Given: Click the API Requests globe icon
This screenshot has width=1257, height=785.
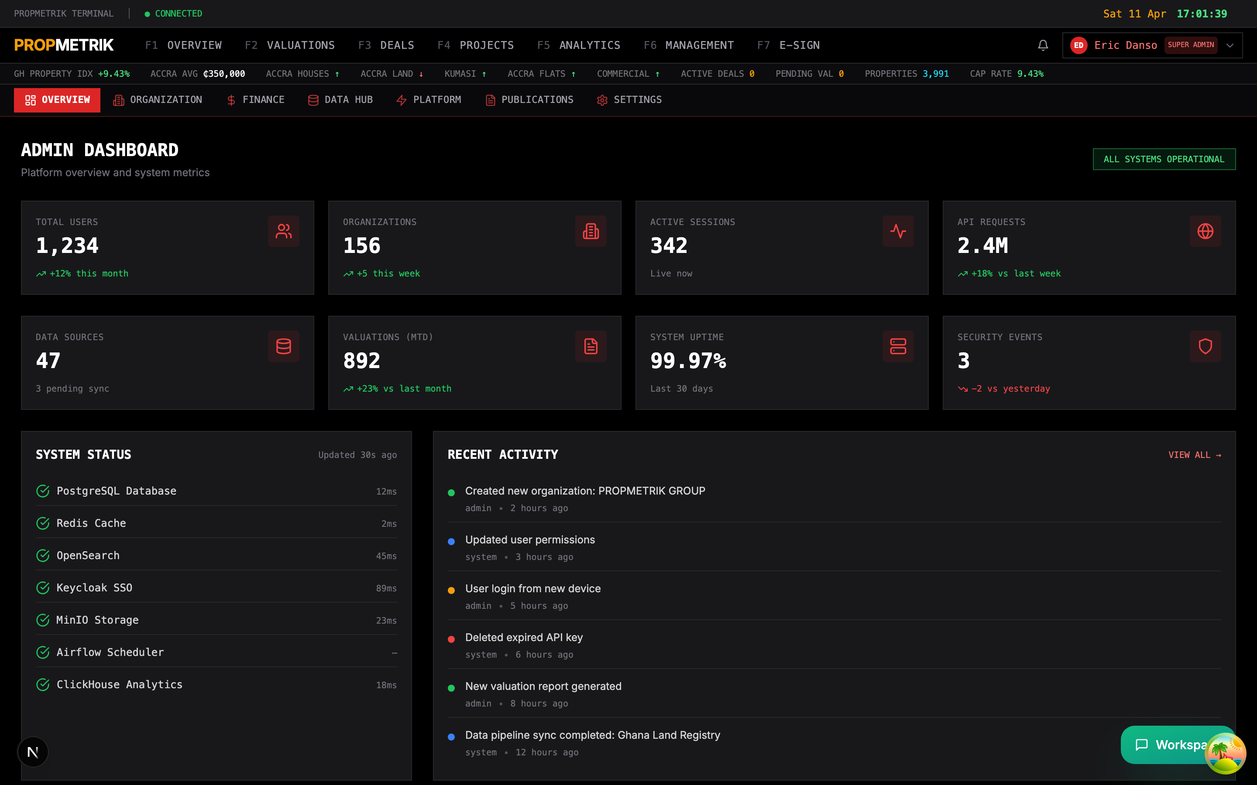Looking at the screenshot, I should (1205, 231).
